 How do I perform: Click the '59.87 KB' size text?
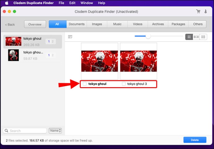point(30,59)
